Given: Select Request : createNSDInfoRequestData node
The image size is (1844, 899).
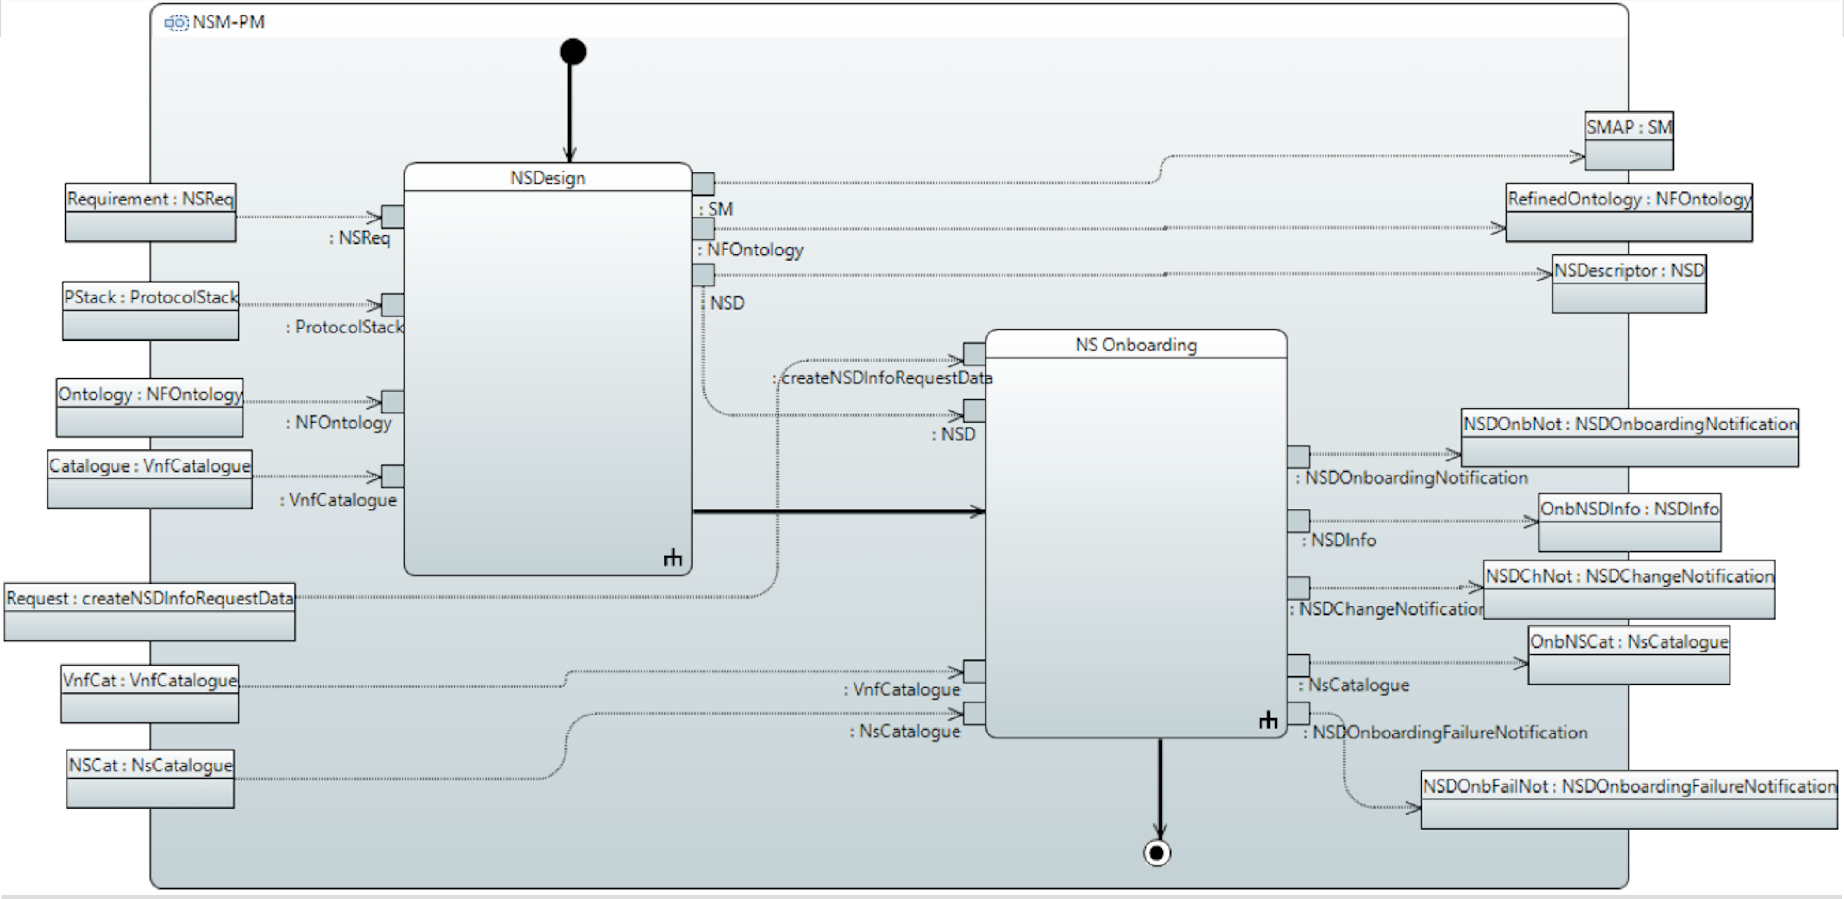Looking at the screenshot, I should (x=150, y=612).
